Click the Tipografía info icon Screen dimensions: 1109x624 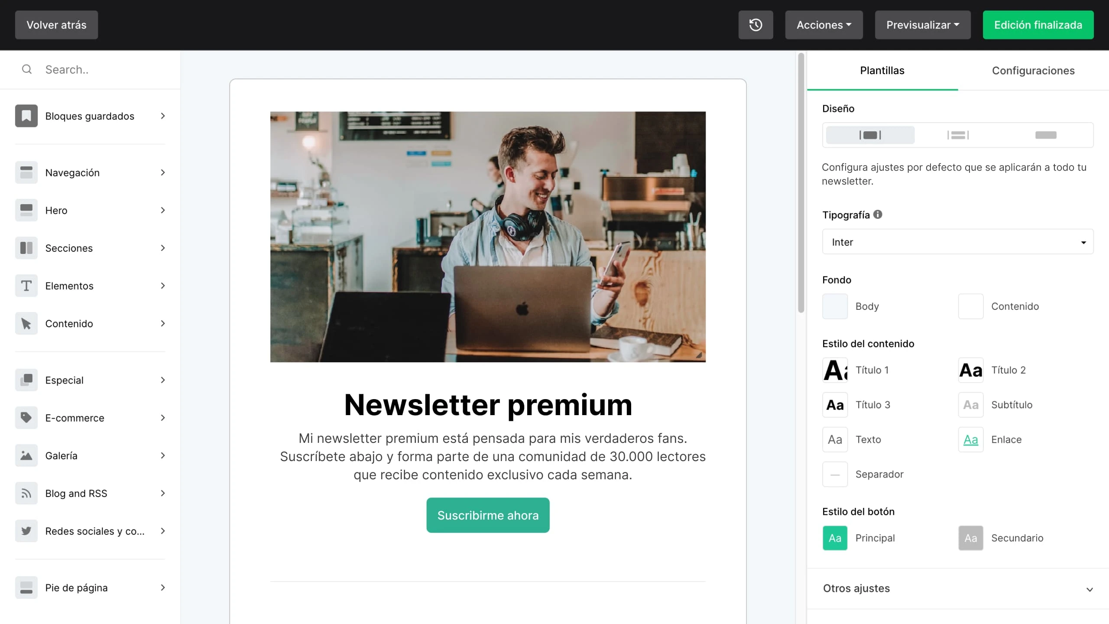click(878, 214)
